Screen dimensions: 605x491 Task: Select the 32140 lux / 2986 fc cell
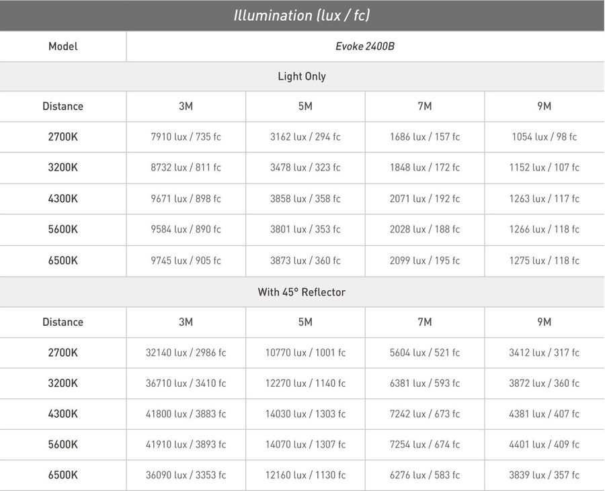(x=186, y=353)
